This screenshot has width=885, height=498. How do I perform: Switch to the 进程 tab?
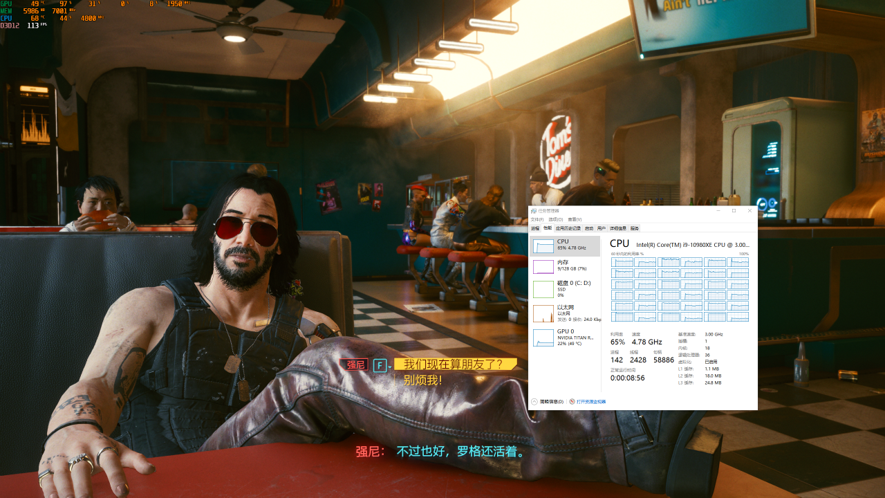[x=535, y=228]
